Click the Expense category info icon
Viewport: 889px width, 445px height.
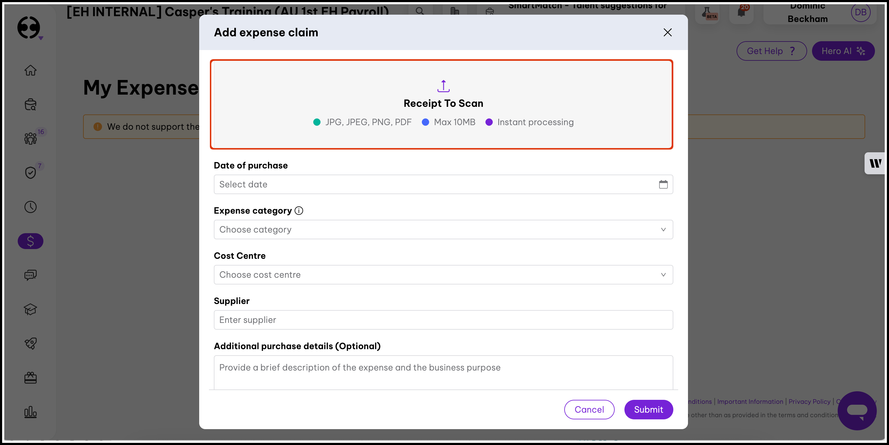[299, 211]
